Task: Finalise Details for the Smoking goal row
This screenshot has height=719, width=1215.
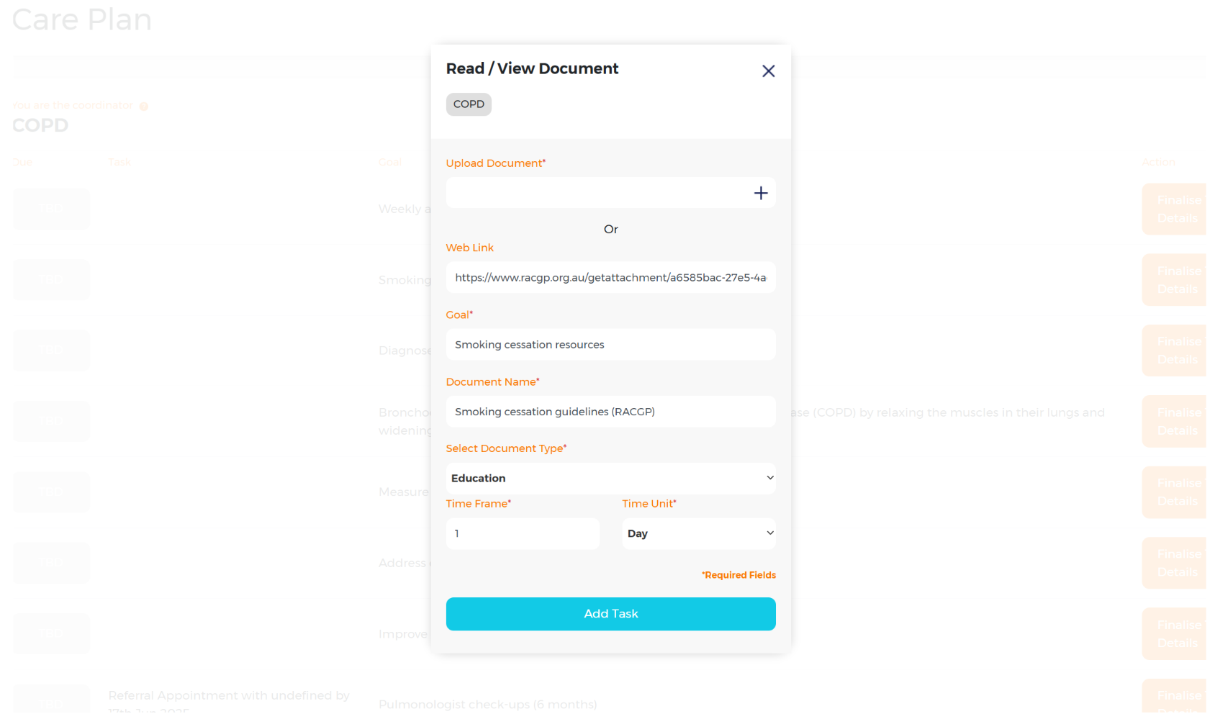Action: [1175, 280]
